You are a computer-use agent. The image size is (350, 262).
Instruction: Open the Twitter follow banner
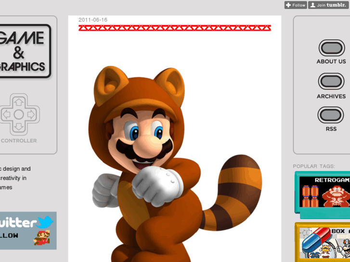pos(27,231)
